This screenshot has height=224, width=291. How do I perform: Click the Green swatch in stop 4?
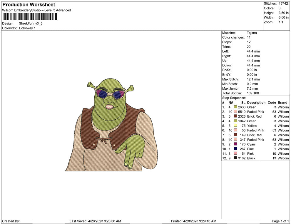[x=235, y=121]
